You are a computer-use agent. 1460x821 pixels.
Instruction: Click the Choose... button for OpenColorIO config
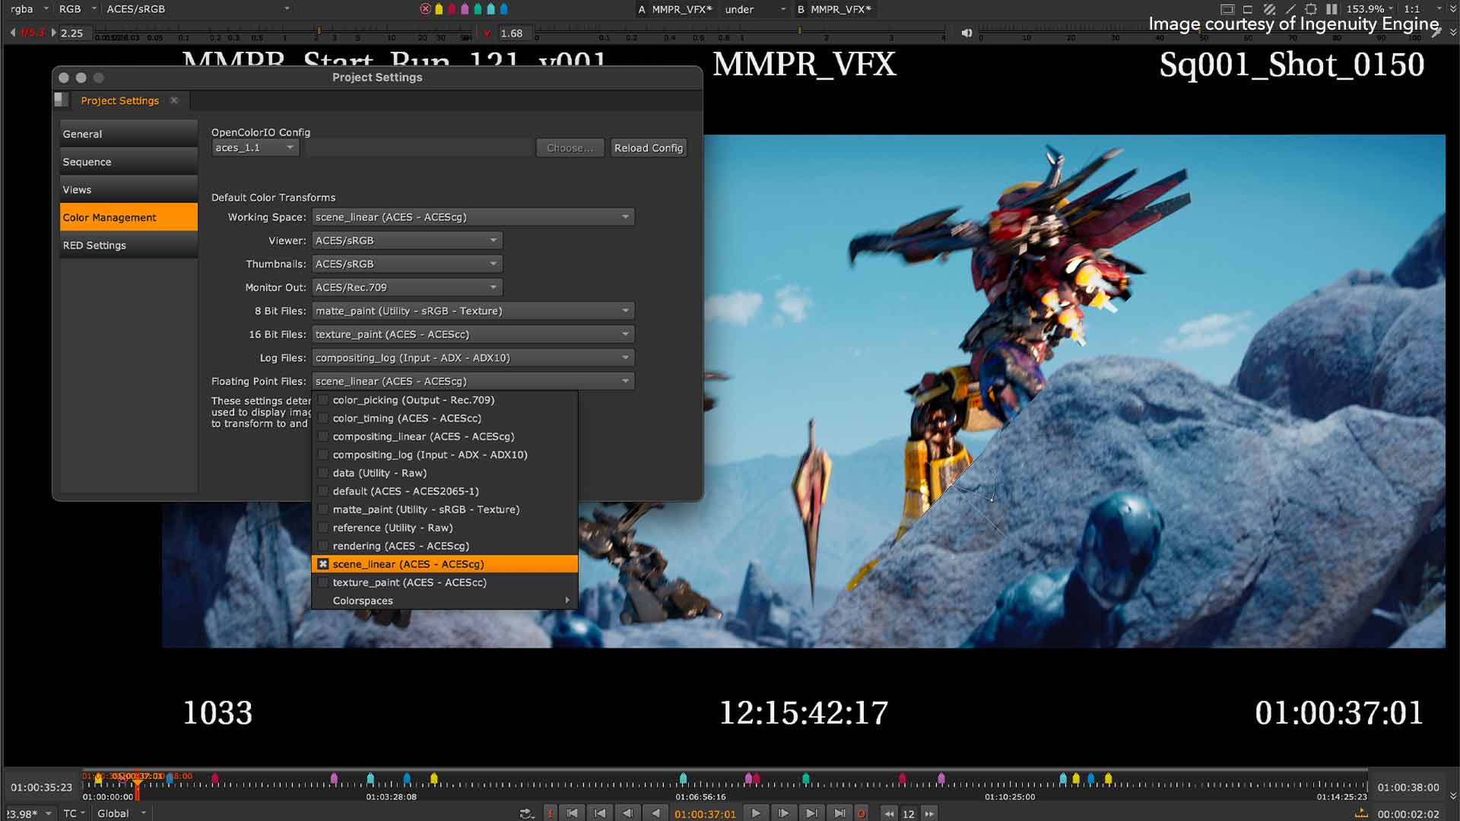(569, 147)
